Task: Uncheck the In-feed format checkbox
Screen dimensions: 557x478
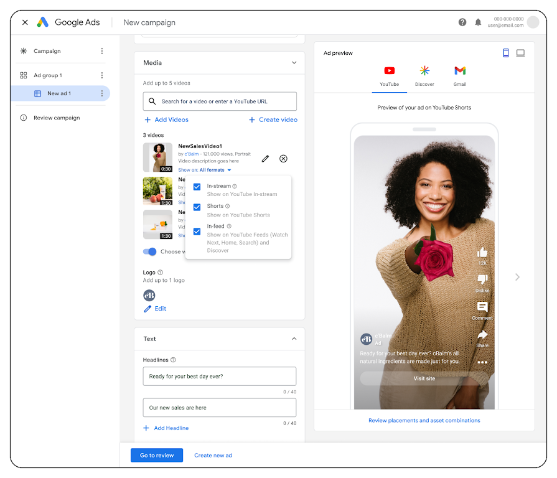Action: click(x=197, y=232)
